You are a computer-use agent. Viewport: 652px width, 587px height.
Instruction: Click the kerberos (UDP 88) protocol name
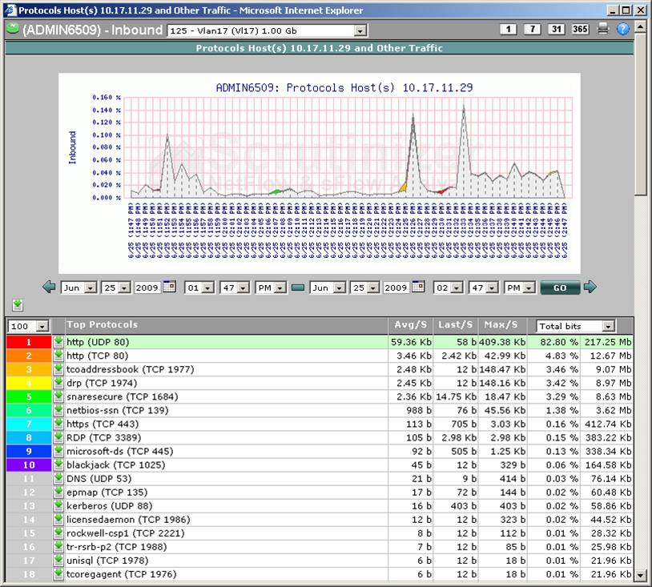(x=110, y=506)
